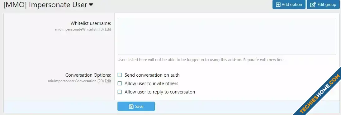Image resolution: width=341 pixels, height=115 pixels.
Task: Click the Send conversation on auth label text
Action: click(x=152, y=75)
